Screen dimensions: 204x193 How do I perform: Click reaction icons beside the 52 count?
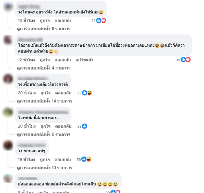click(101, 21)
